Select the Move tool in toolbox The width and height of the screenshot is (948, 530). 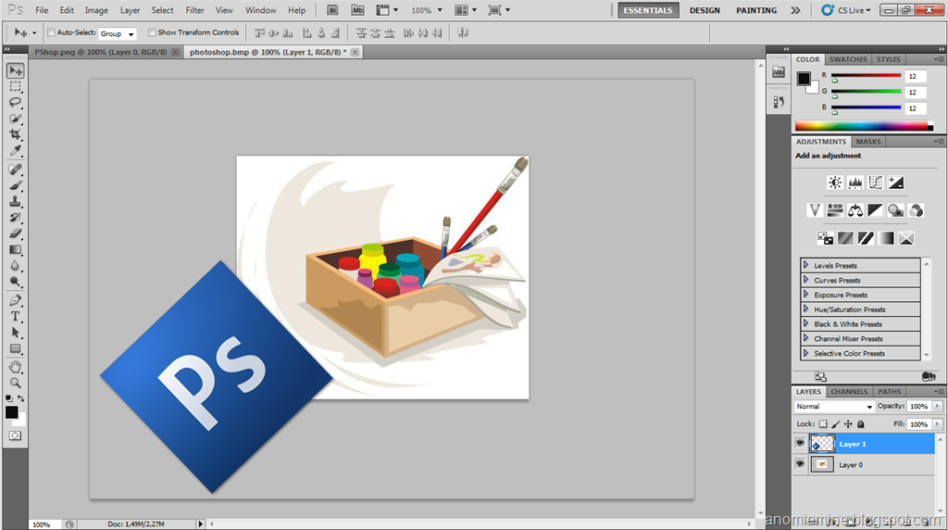click(15, 70)
